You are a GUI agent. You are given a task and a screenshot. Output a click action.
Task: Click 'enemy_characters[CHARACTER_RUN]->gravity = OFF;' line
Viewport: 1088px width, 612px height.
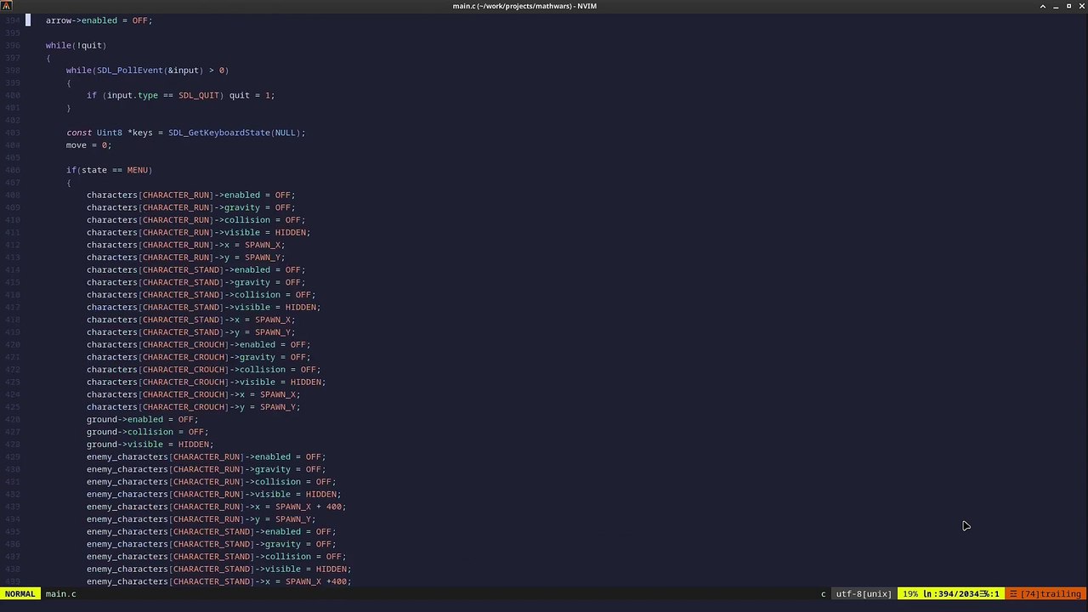[206, 469]
